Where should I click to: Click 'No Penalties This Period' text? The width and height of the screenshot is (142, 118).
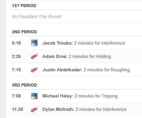(x=37, y=17)
